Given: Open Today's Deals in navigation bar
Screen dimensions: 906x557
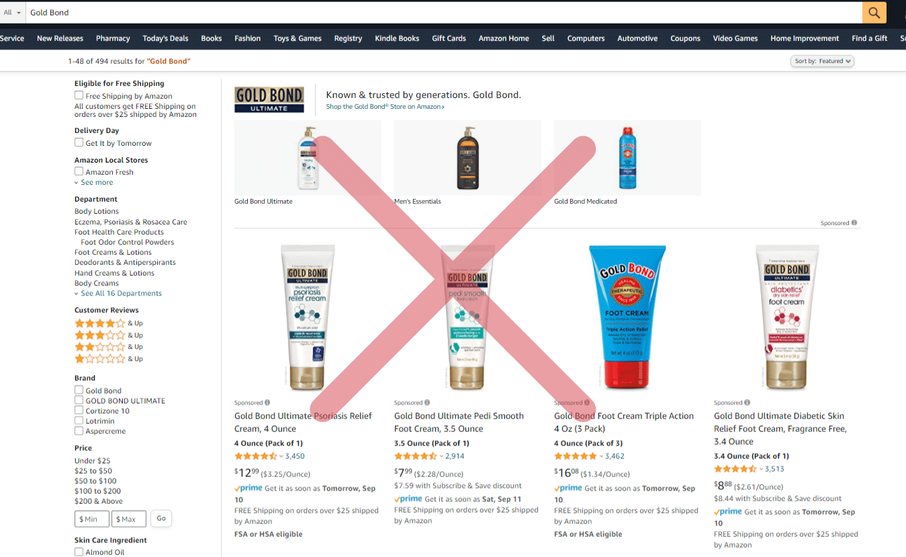Looking at the screenshot, I should pos(165,38).
